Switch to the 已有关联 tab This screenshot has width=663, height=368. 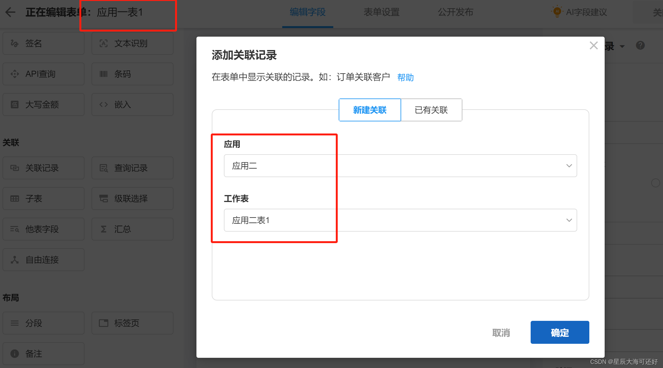431,110
